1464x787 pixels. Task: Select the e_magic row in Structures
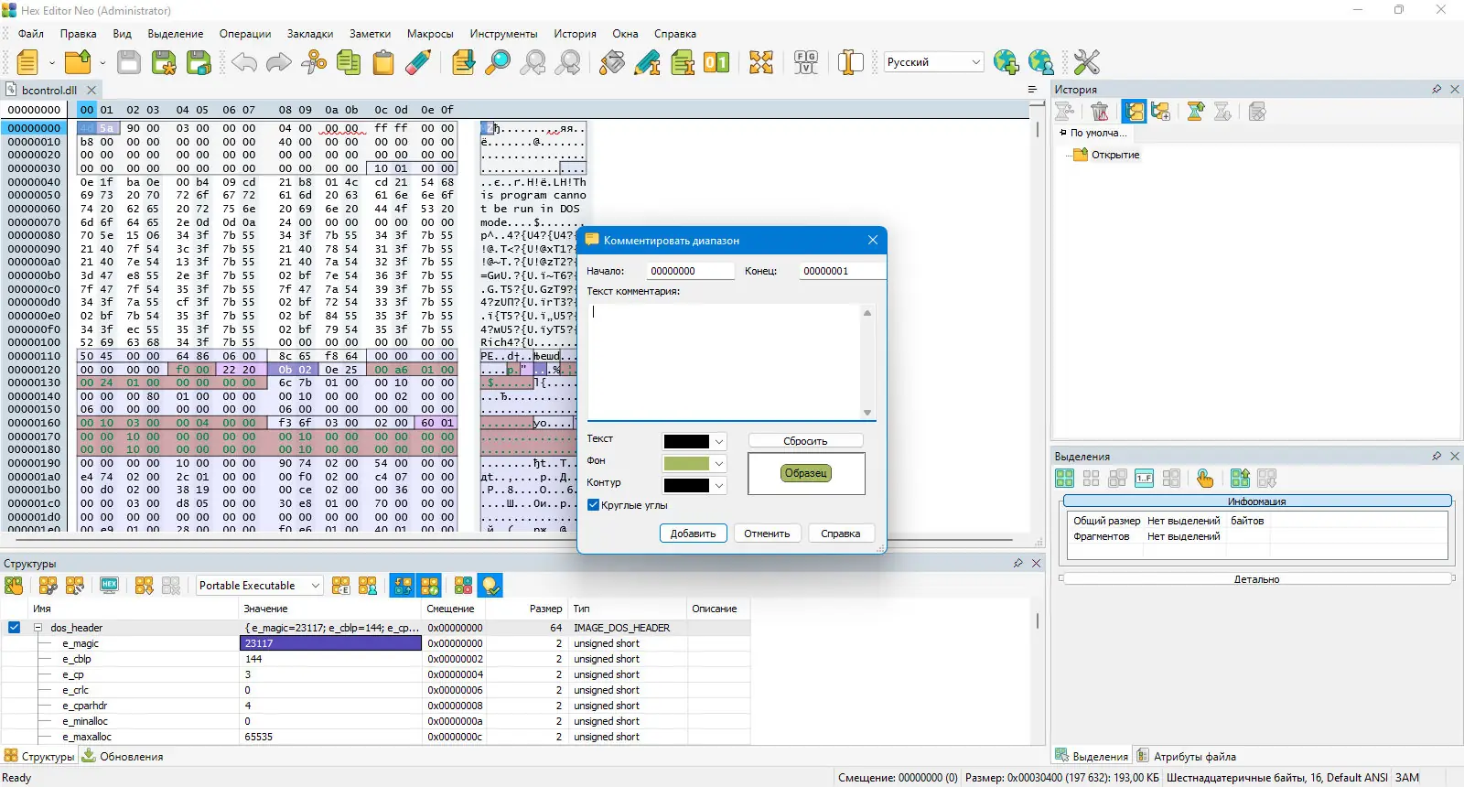[375, 643]
